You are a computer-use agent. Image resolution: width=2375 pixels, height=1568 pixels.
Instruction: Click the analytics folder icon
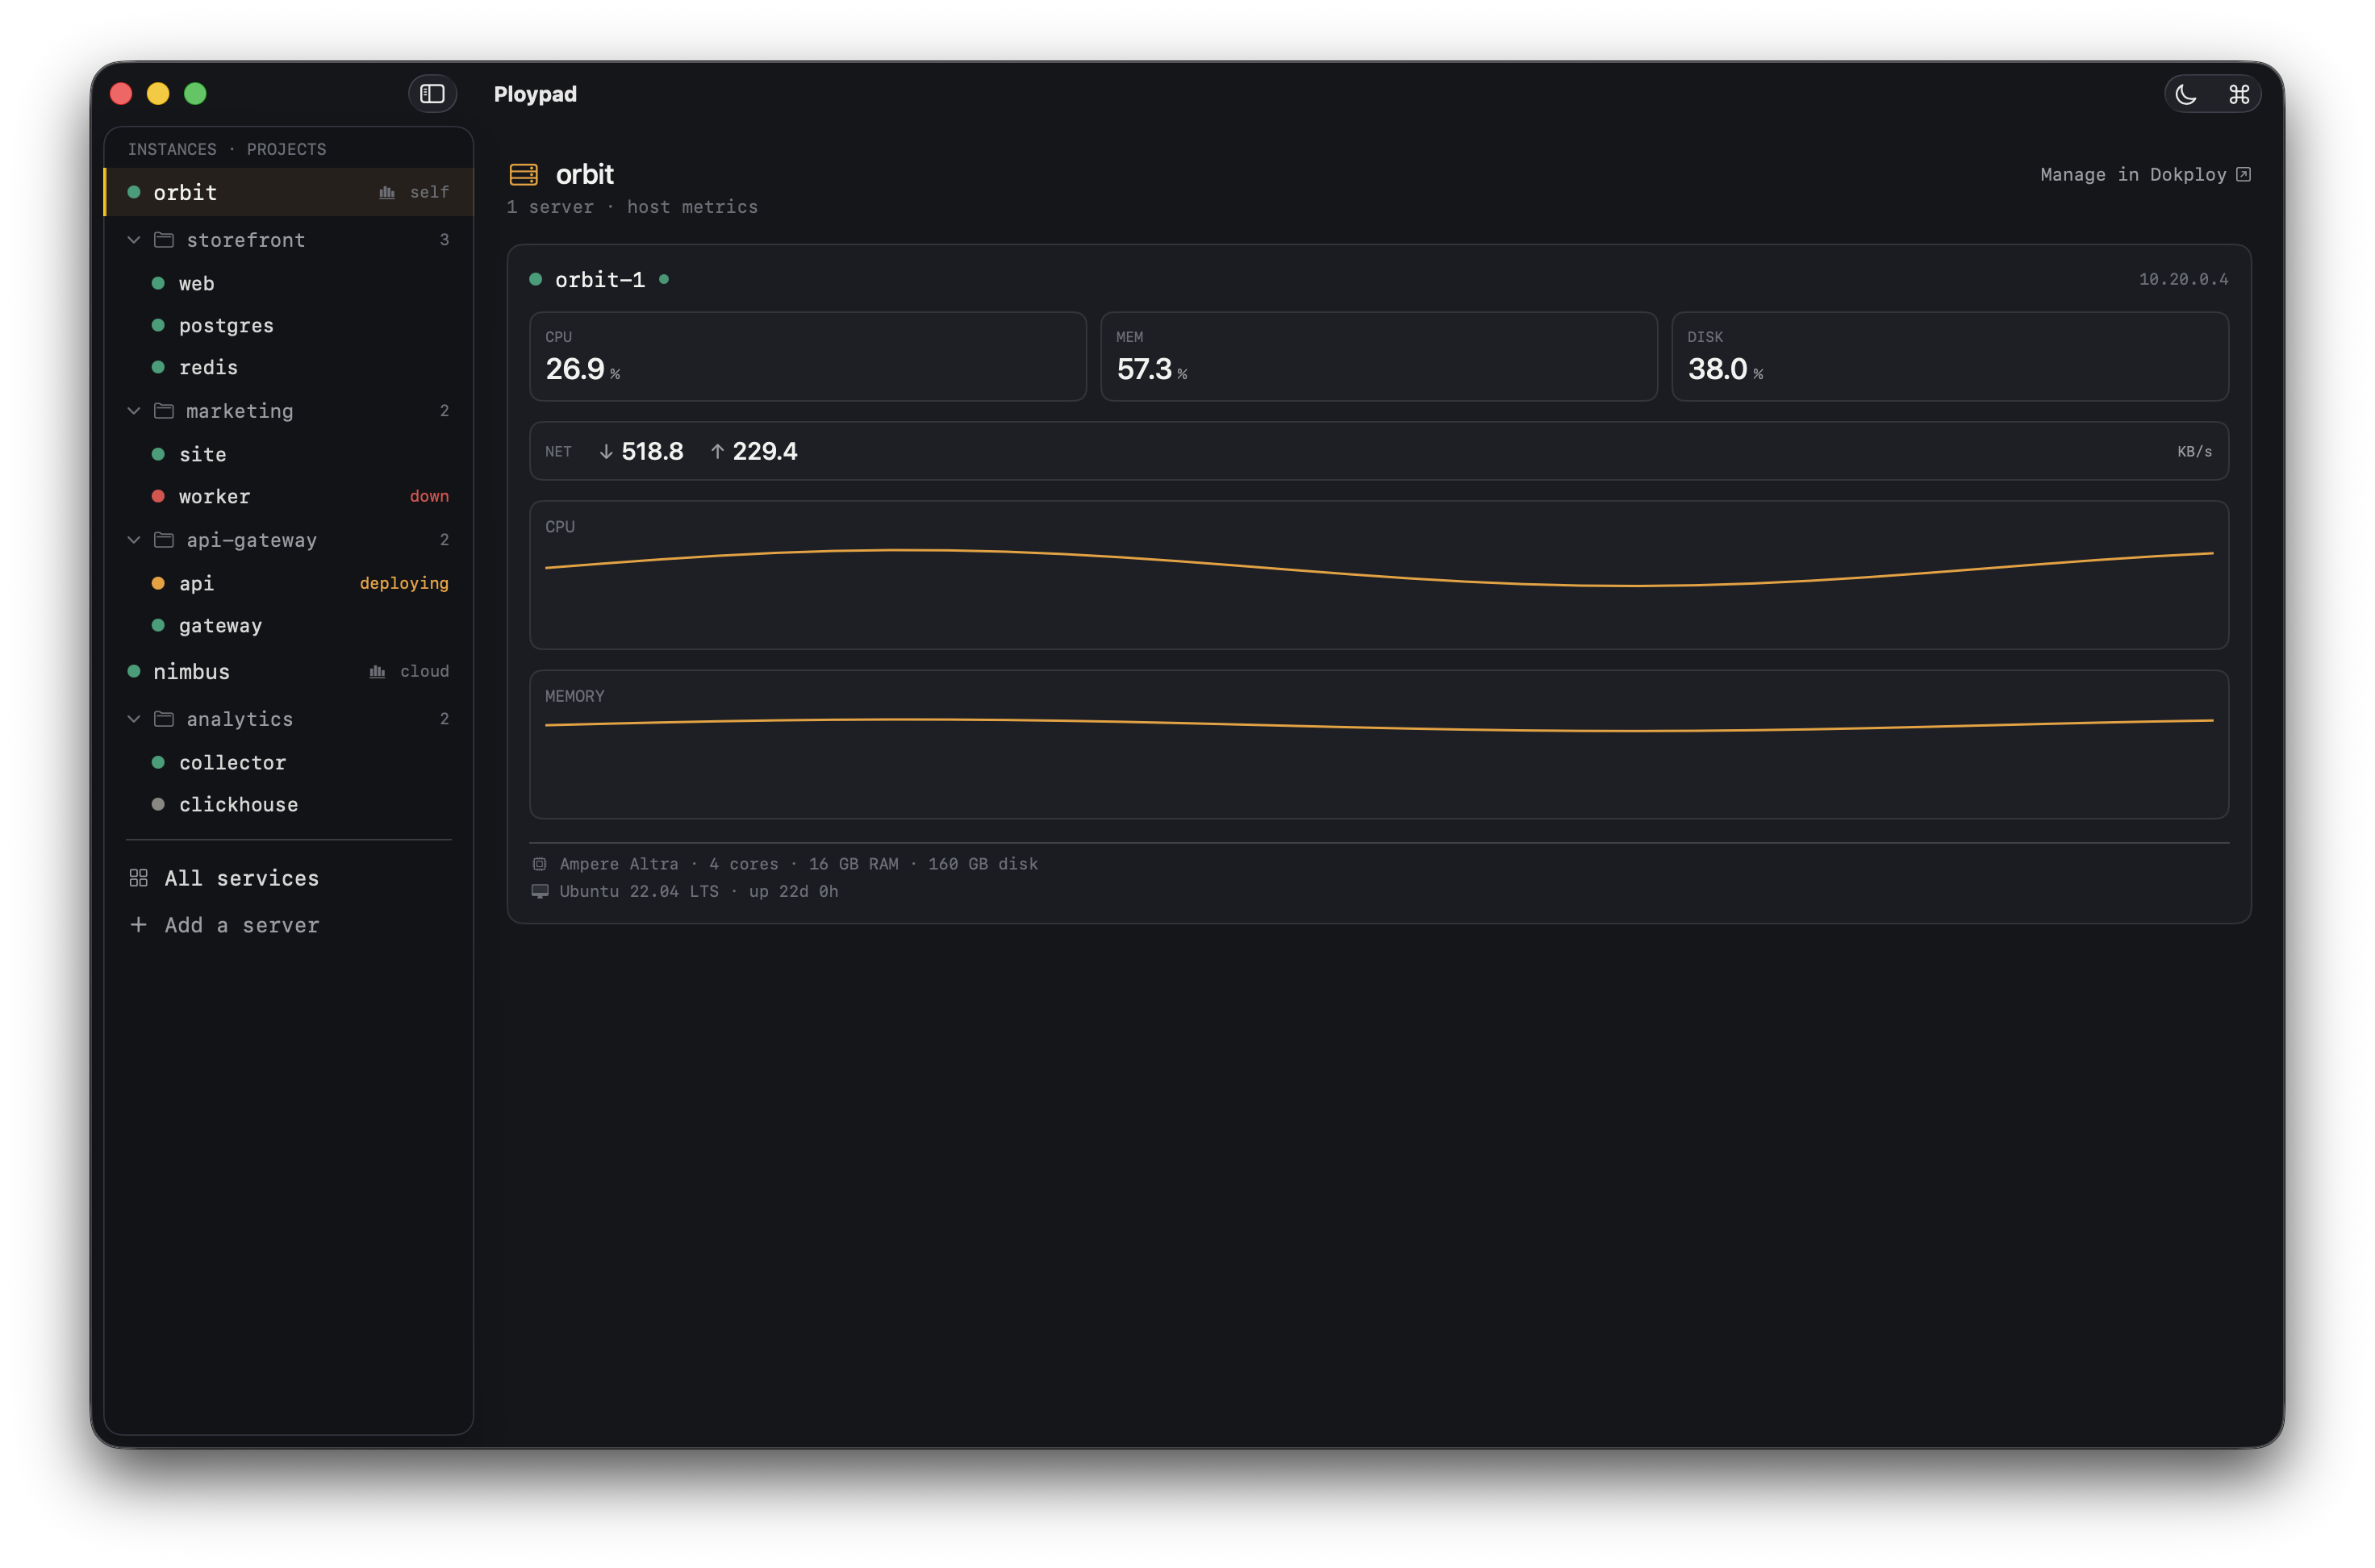[164, 719]
